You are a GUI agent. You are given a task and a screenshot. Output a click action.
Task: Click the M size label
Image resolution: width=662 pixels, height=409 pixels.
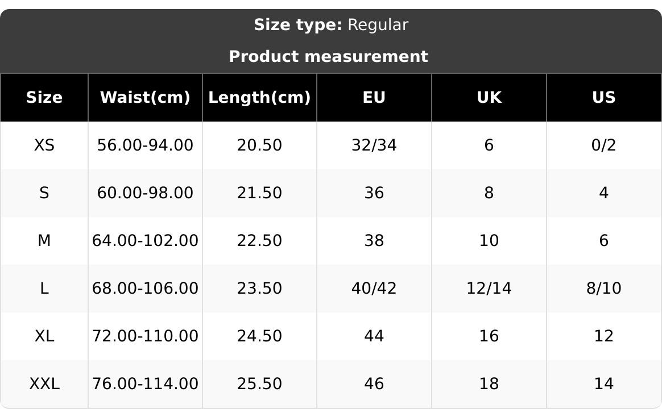(x=44, y=241)
